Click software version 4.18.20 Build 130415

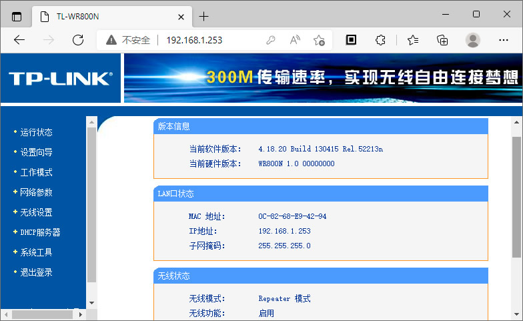tap(320, 149)
